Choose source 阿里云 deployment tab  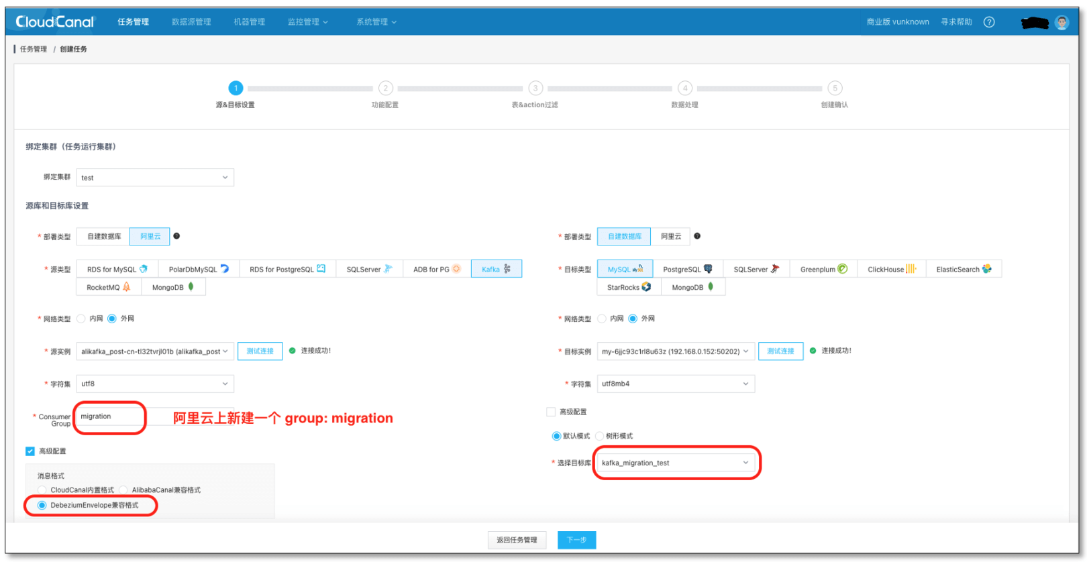150,236
